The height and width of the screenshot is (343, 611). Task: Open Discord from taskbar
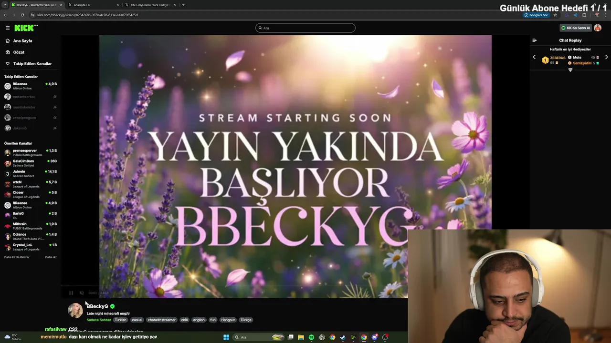[374, 337]
